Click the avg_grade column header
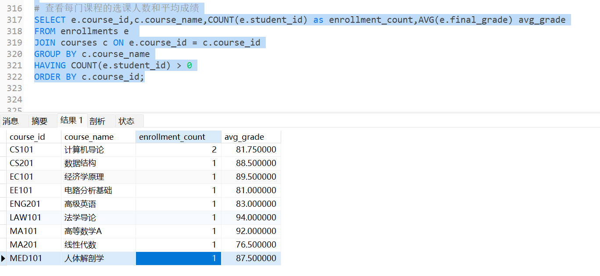 pyautogui.click(x=251, y=137)
